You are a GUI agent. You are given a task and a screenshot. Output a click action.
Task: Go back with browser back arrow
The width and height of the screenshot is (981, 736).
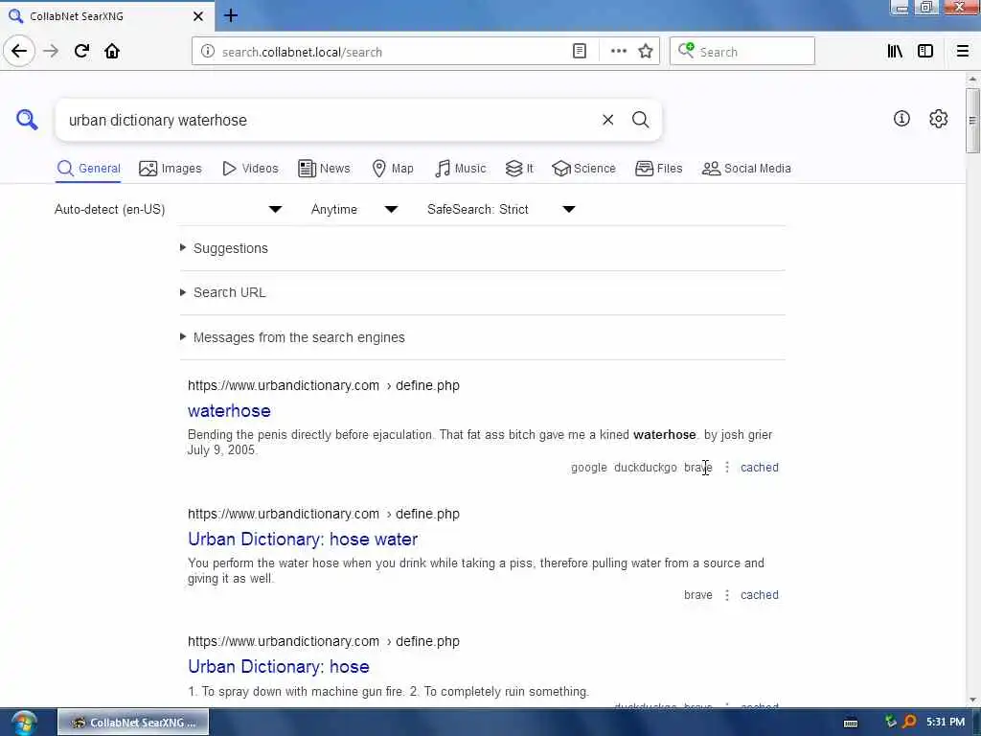pyautogui.click(x=19, y=51)
